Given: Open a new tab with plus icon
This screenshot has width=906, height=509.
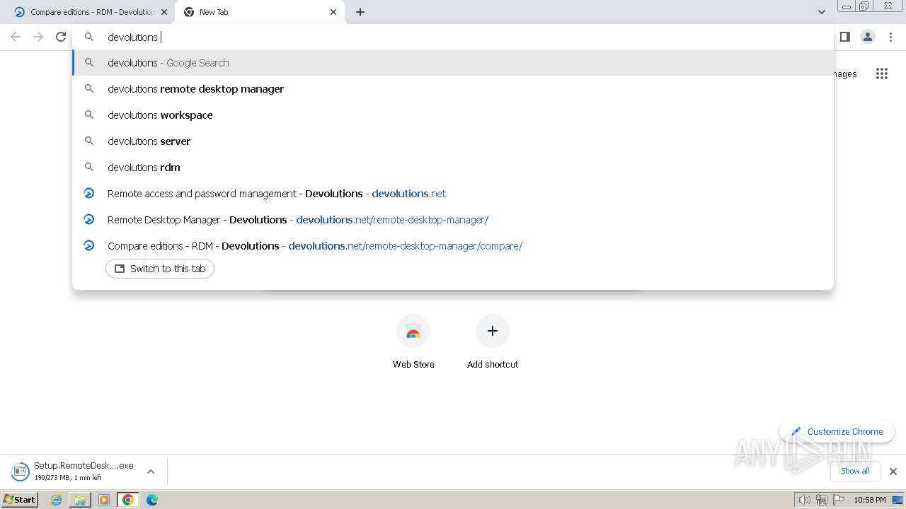Looking at the screenshot, I should tap(360, 12).
